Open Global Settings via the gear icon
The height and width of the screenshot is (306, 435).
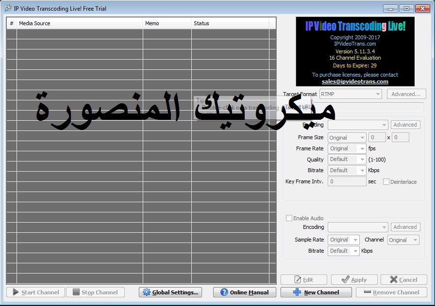click(146, 292)
